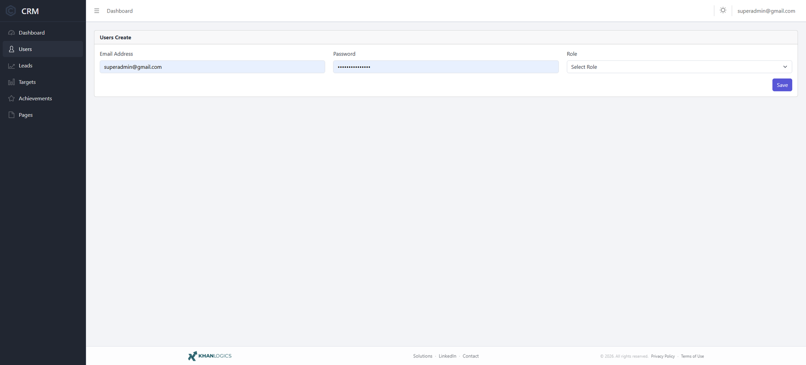Open Achievements in the sidebar menu
This screenshot has height=365, width=806.
[x=43, y=99]
